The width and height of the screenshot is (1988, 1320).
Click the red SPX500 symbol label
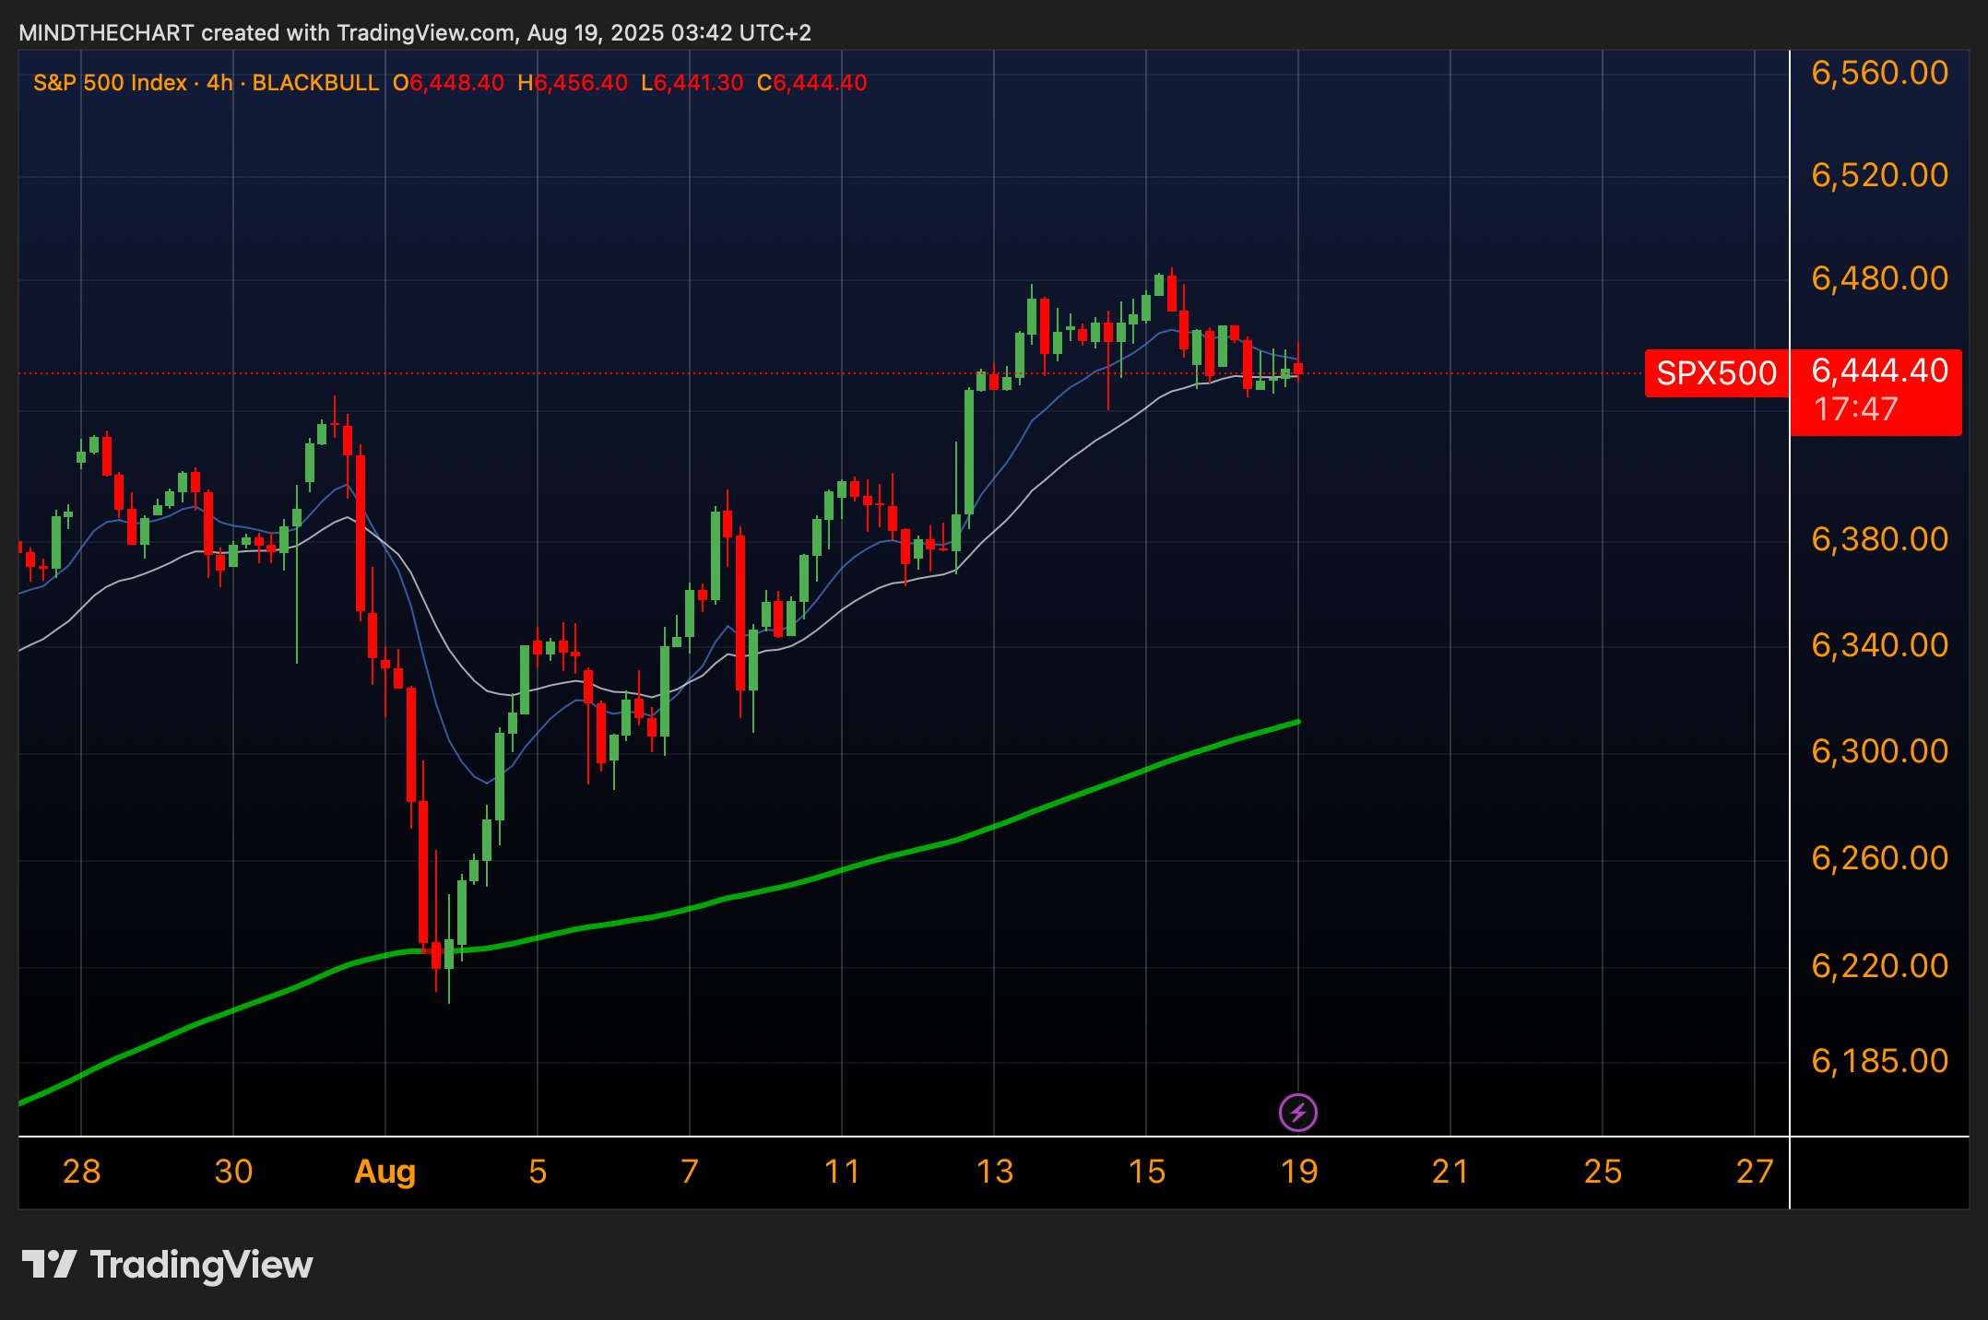coord(1716,373)
